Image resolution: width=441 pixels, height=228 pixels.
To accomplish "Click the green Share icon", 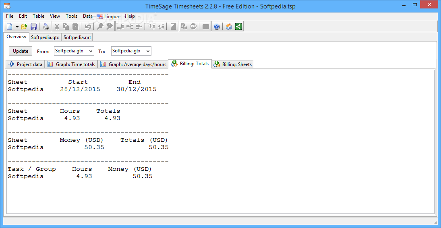I will (238, 27).
